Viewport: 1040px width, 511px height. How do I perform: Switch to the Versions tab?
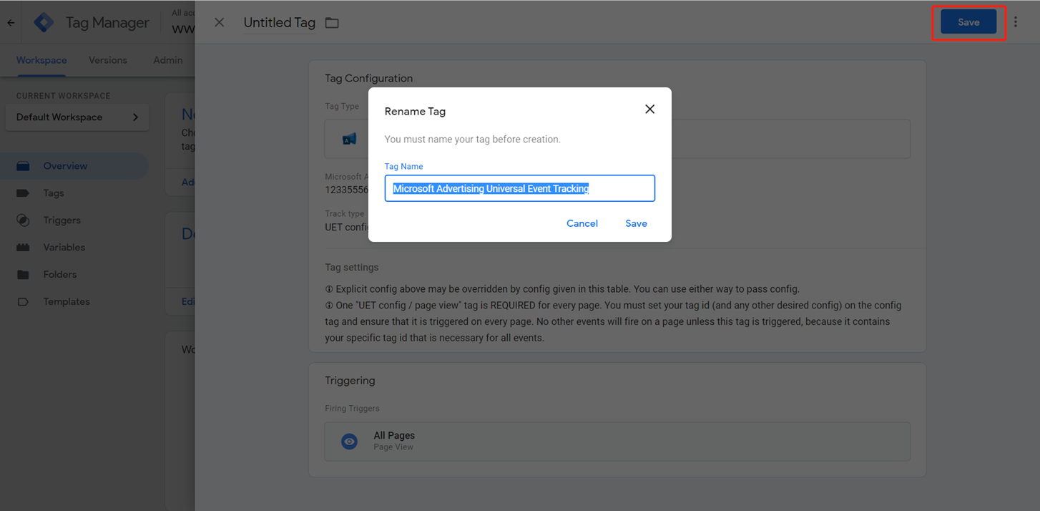pyautogui.click(x=108, y=60)
